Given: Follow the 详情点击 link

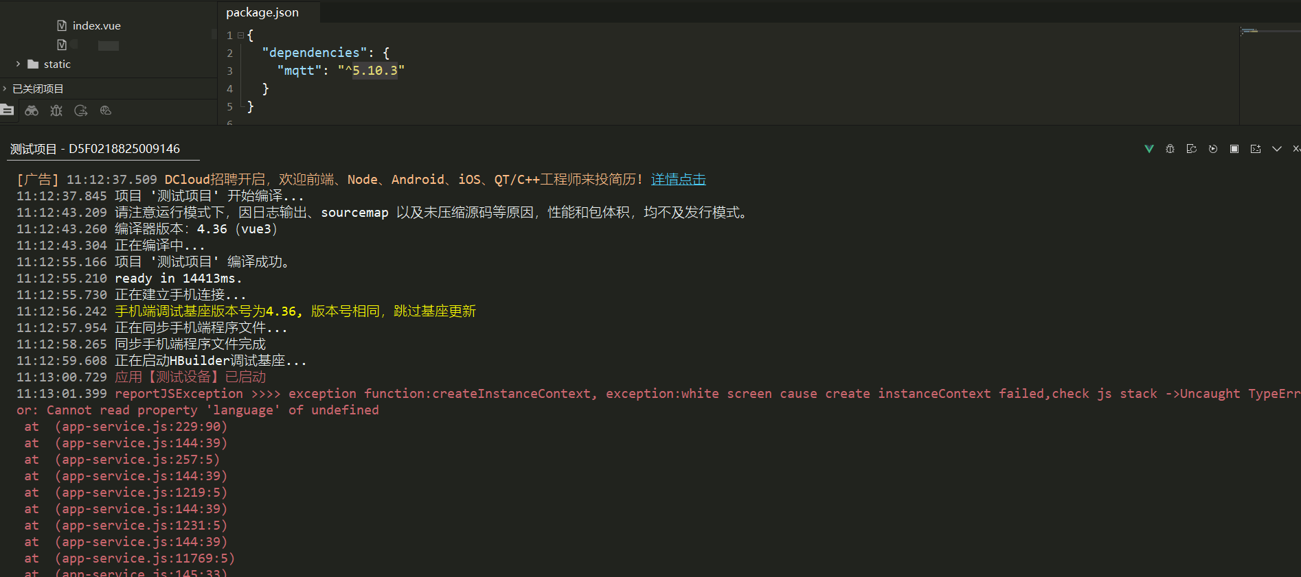Looking at the screenshot, I should click(679, 180).
